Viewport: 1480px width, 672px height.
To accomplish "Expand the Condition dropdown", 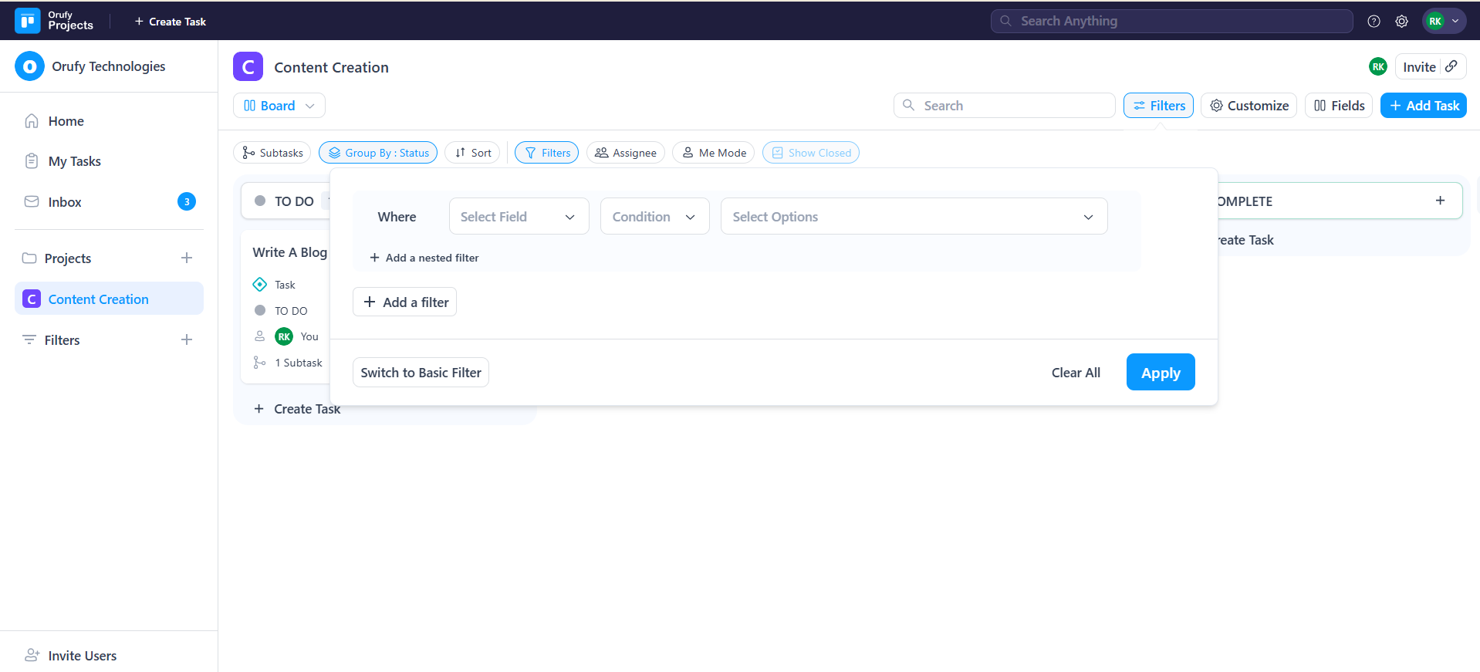I will point(654,217).
